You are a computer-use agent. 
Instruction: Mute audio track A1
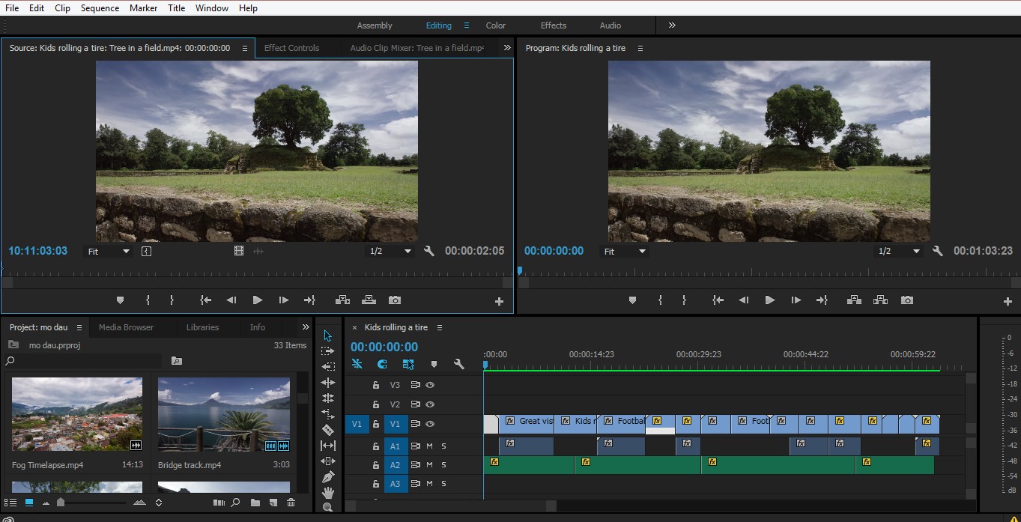pyautogui.click(x=430, y=446)
